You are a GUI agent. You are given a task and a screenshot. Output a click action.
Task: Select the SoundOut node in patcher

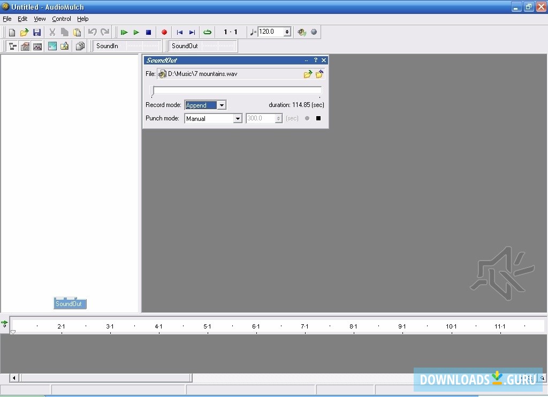point(70,304)
